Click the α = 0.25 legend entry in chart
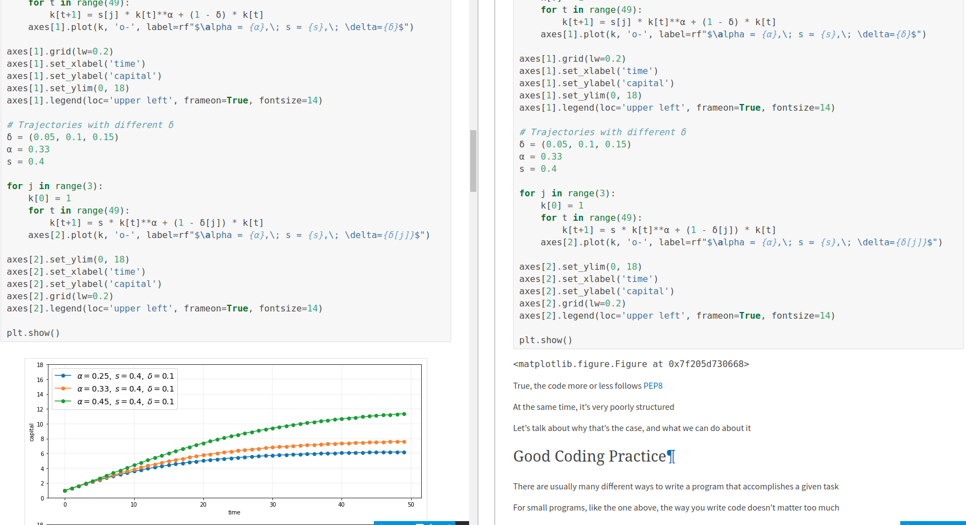This screenshot has width=966, height=525. (115, 376)
